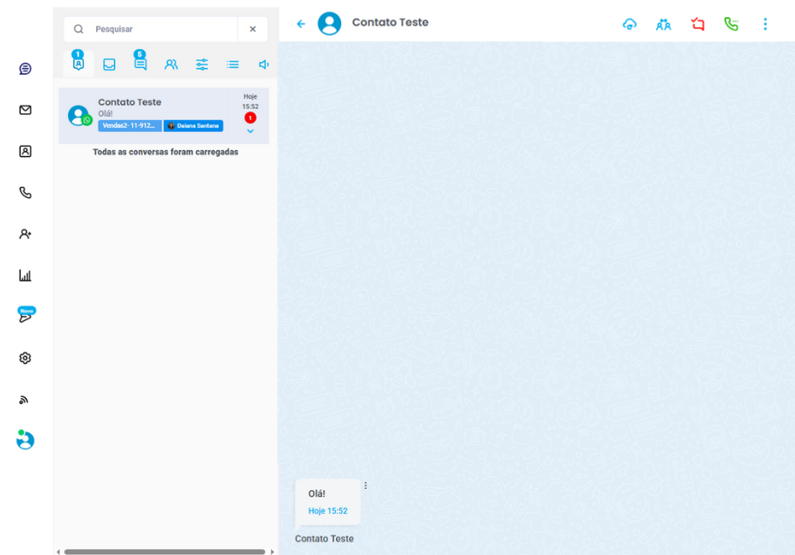Open the phone icon in left sidebar
Viewport: 795px width, 555px height.
pos(25,193)
